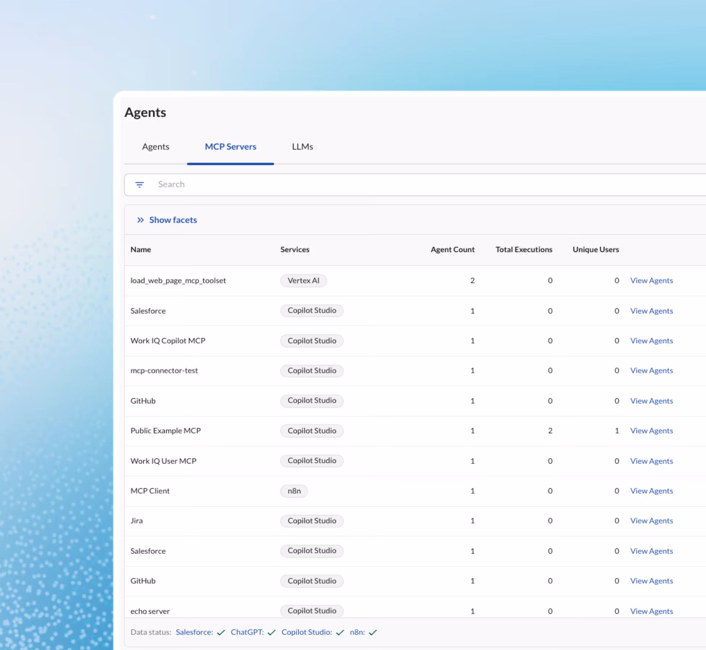
Task: Click the Agents page heading
Action: tap(145, 112)
